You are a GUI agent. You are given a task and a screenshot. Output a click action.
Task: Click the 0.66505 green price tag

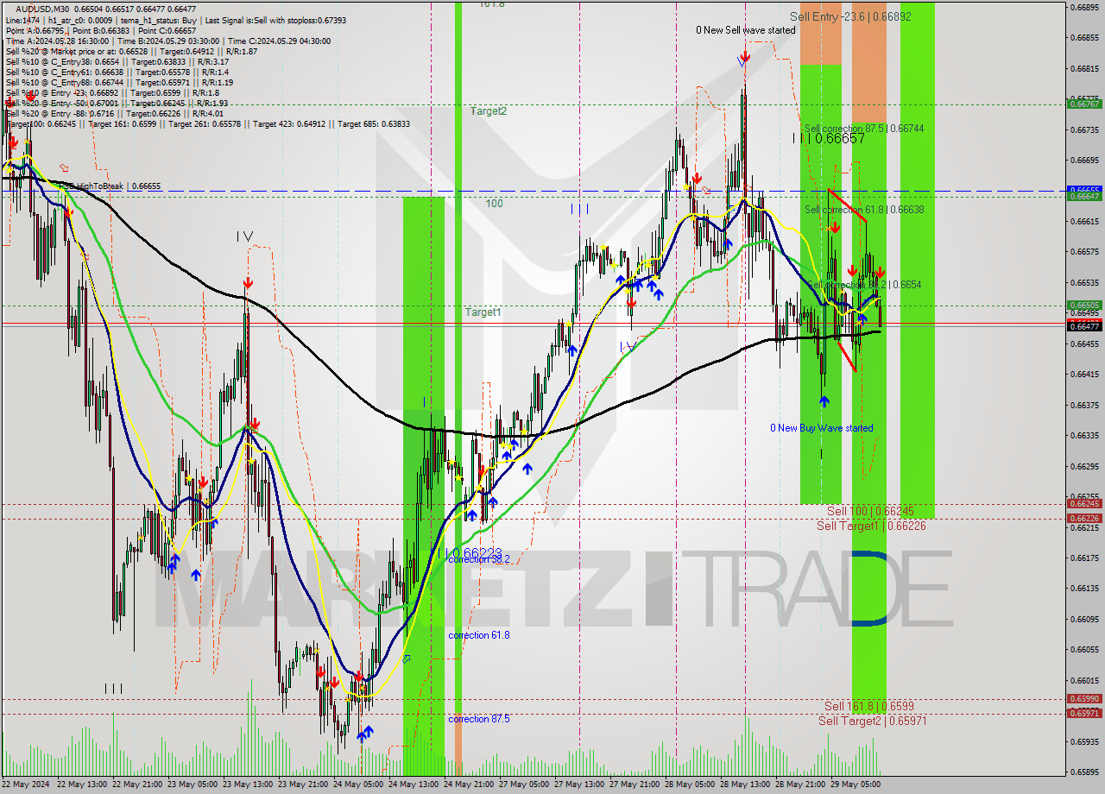coord(1084,305)
